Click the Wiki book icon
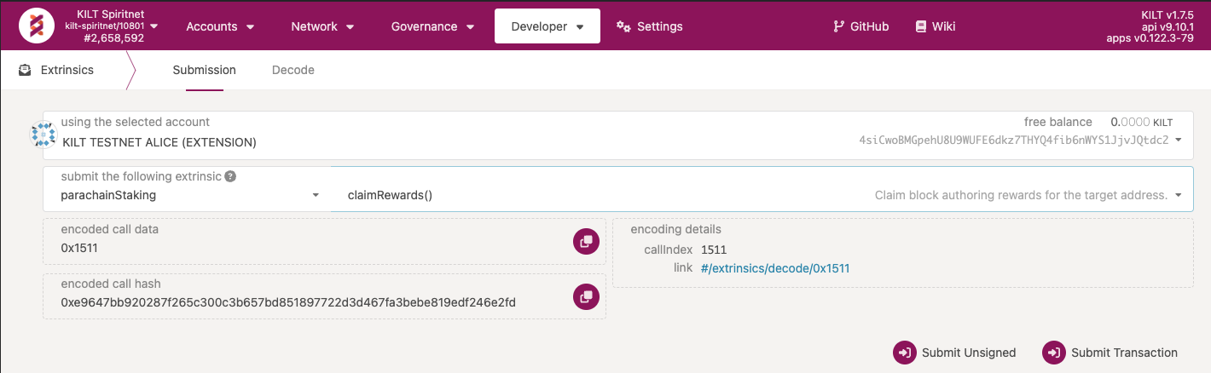The width and height of the screenshot is (1211, 373). [x=920, y=26]
